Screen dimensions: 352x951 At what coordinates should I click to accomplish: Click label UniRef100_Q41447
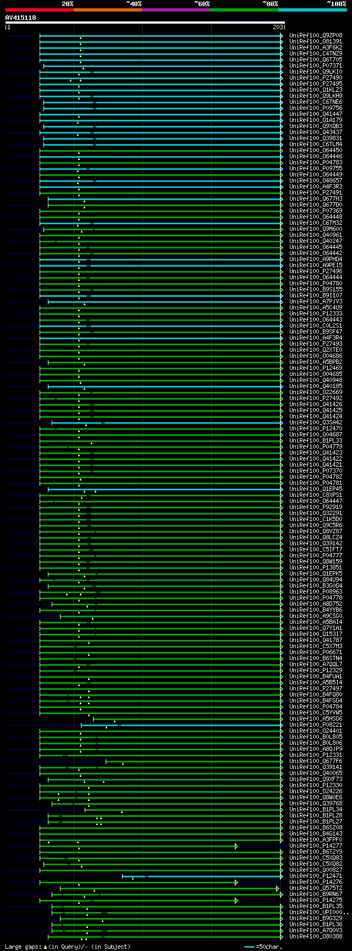coord(316,114)
